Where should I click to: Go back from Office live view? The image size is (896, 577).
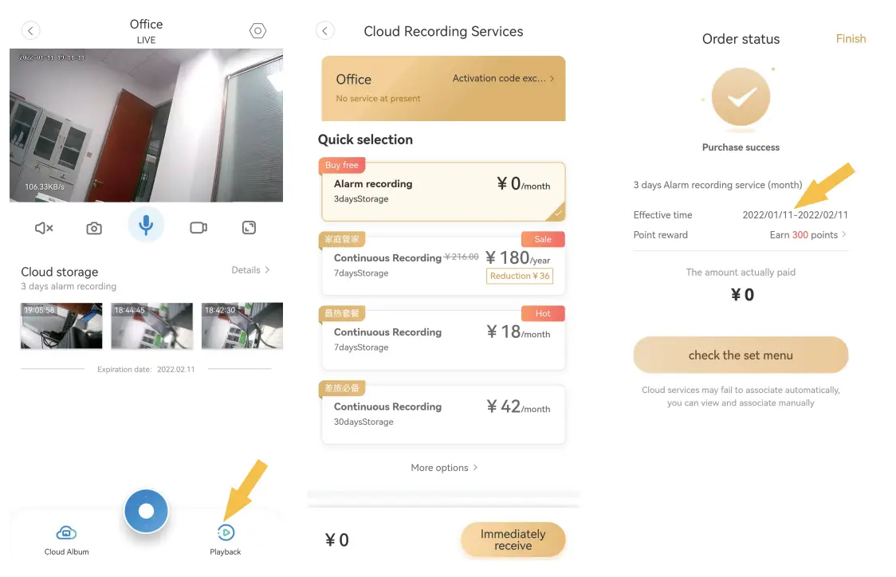pyautogui.click(x=30, y=31)
